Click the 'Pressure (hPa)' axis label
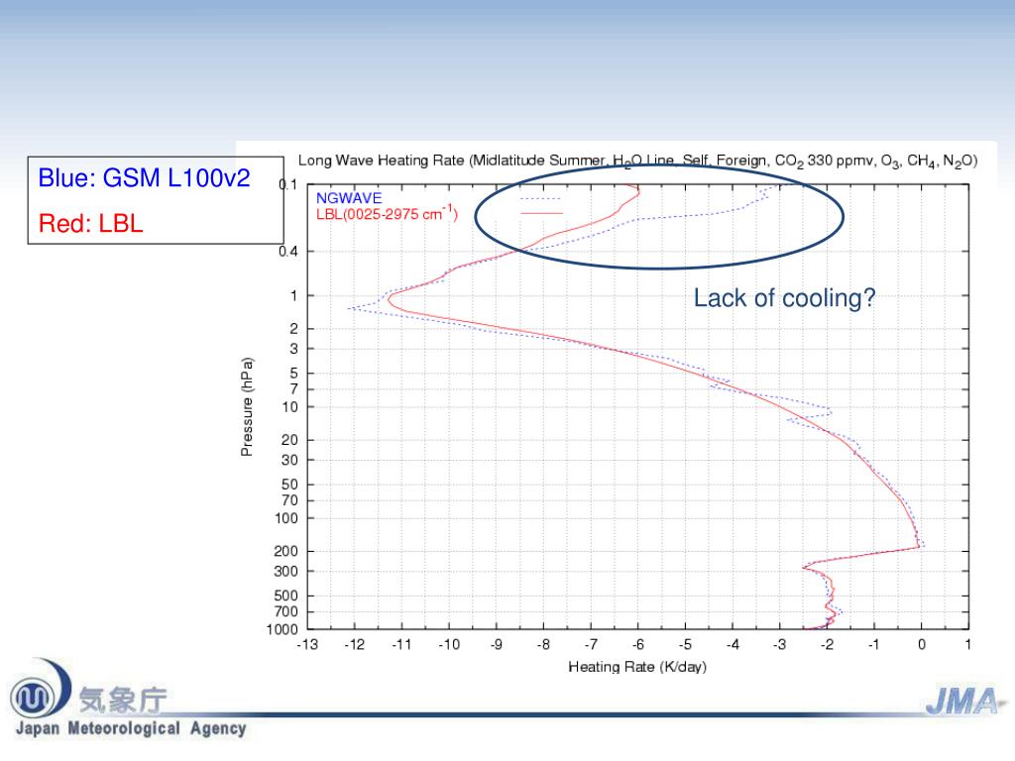The width and height of the screenshot is (1015, 761). point(247,407)
